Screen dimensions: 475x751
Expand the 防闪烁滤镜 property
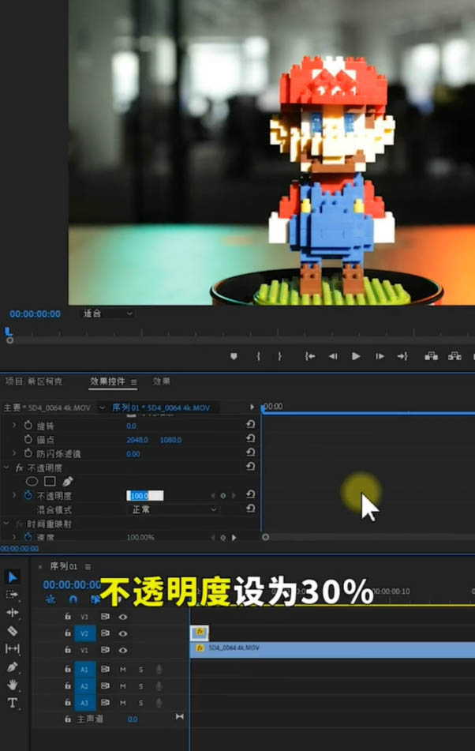pos(13,454)
